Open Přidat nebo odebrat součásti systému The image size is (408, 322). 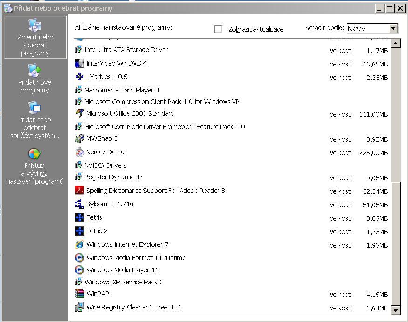(35, 121)
